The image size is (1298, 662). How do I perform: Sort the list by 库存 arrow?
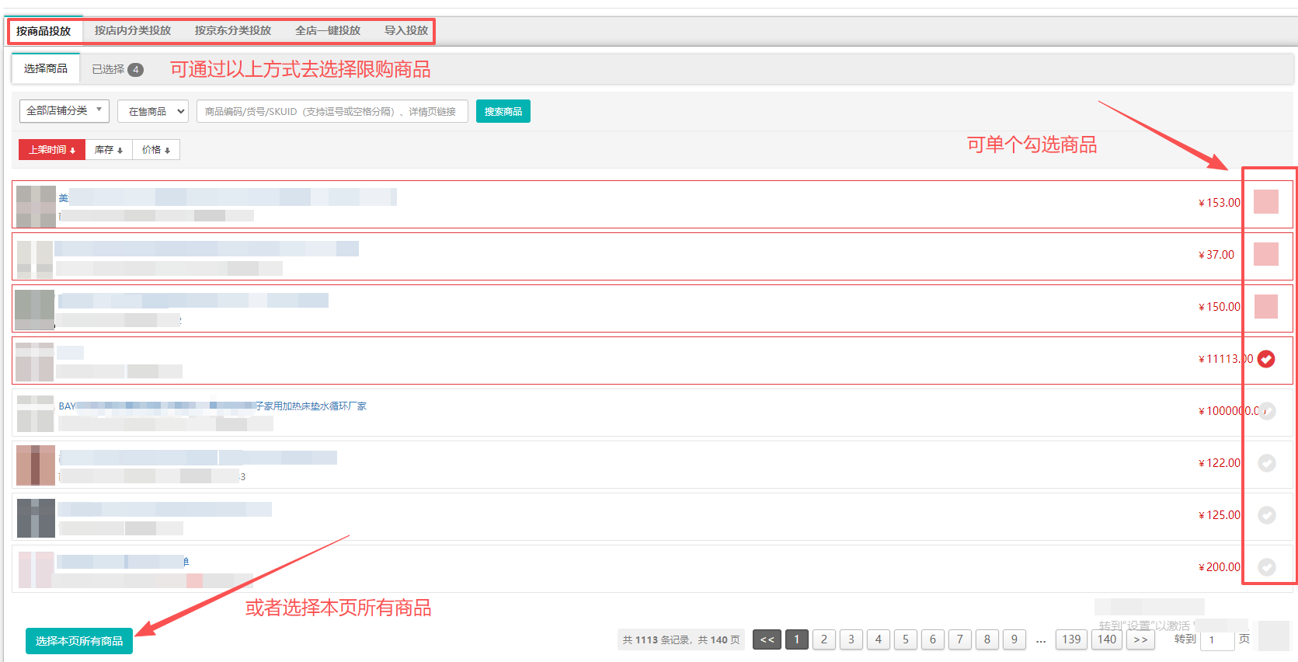click(x=109, y=150)
